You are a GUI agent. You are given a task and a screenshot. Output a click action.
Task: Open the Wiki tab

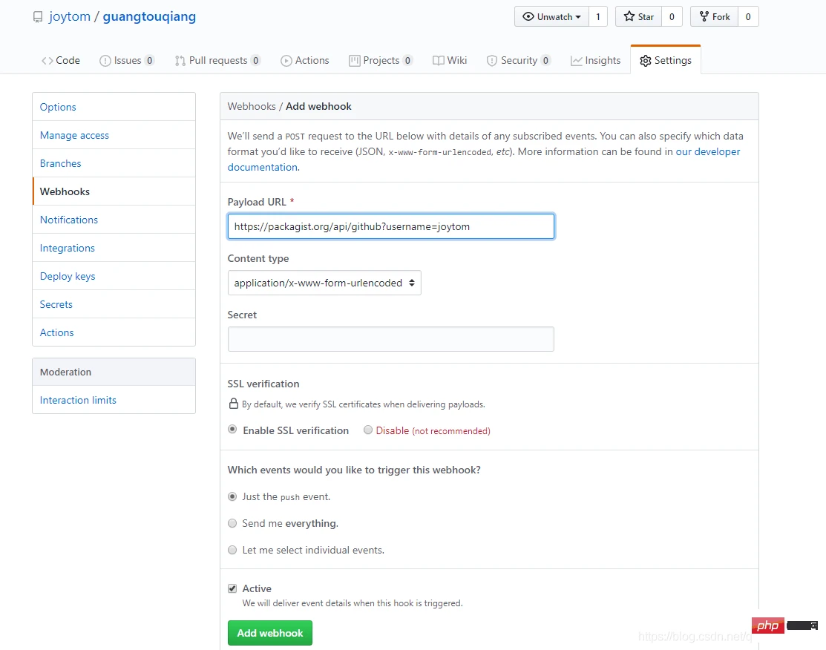(450, 61)
